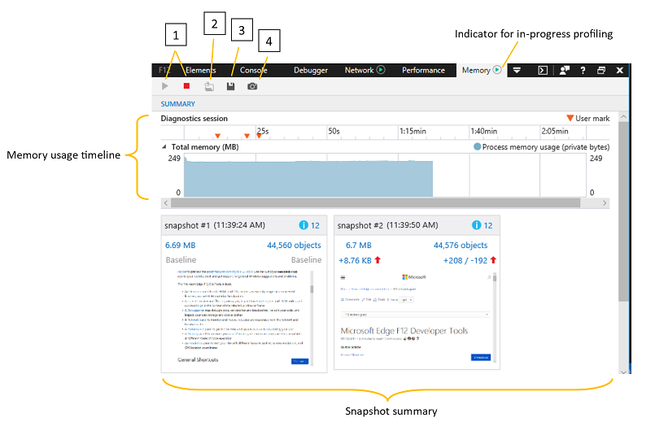Select the Performance tab
Screen dimensions: 668x435
point(423,70)
